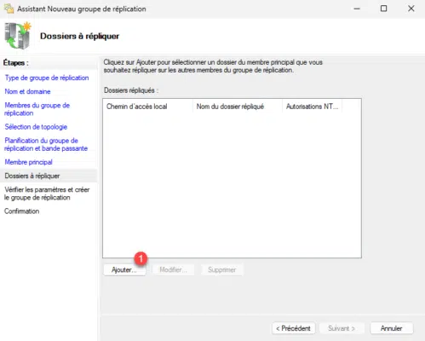Go to the Nom et domaine step

[x=27, y=91]
